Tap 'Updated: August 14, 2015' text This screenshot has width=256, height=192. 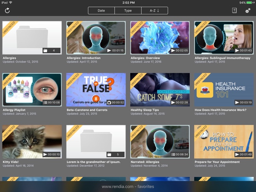pyautogui.click(x=147, y=114)
